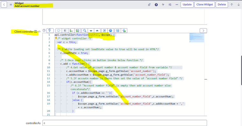242x126 pixels.
Task: Click '}else {' on line 18
Action: 77,100
